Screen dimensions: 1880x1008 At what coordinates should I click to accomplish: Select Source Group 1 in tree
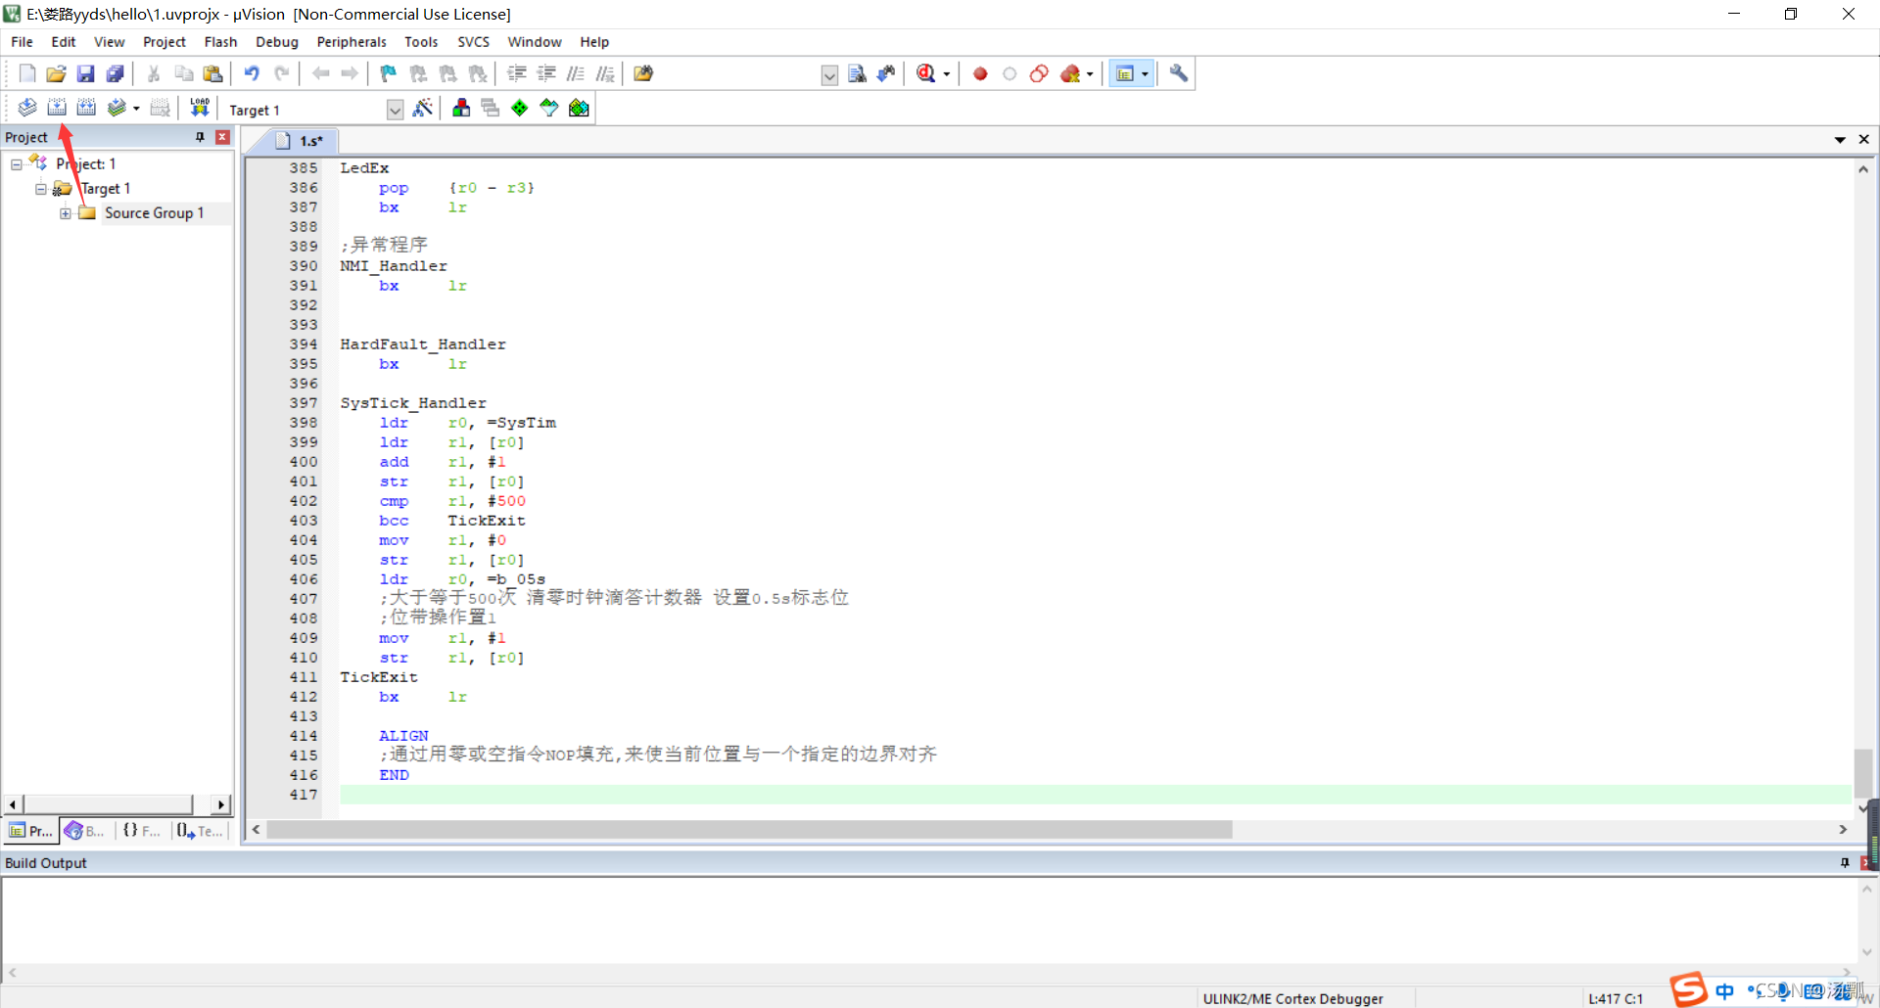[x=154, y=213]
